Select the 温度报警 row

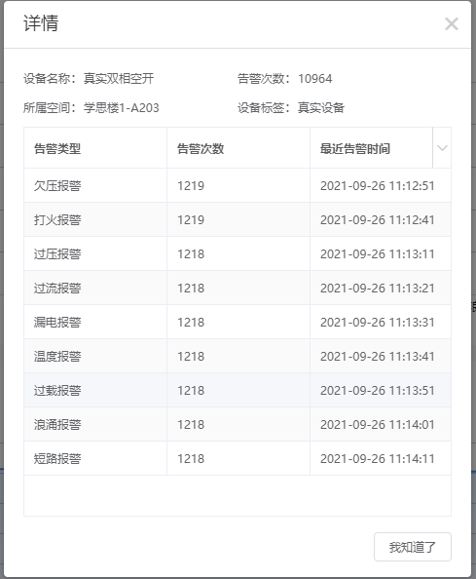[x=238, y=356]
